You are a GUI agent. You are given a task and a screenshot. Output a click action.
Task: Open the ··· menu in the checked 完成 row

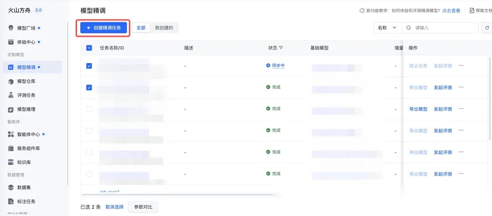click(461, 87)
